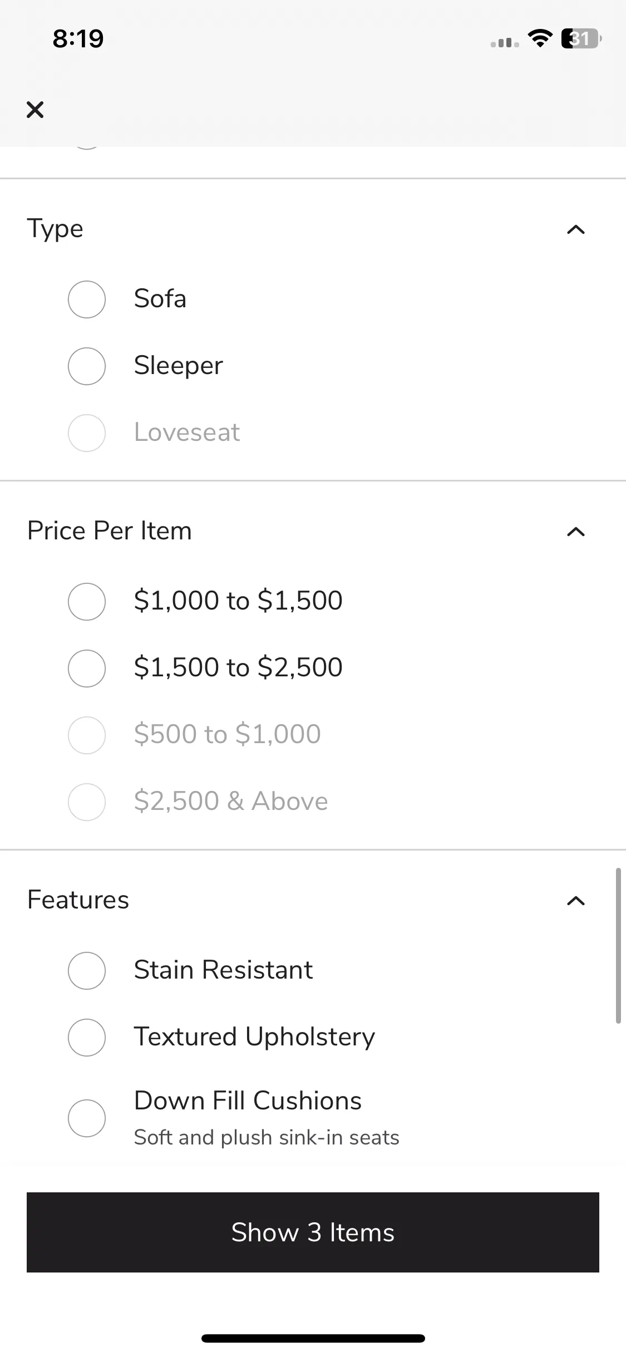Choose the $2,500 & Above option

click(x=87, y=802)
